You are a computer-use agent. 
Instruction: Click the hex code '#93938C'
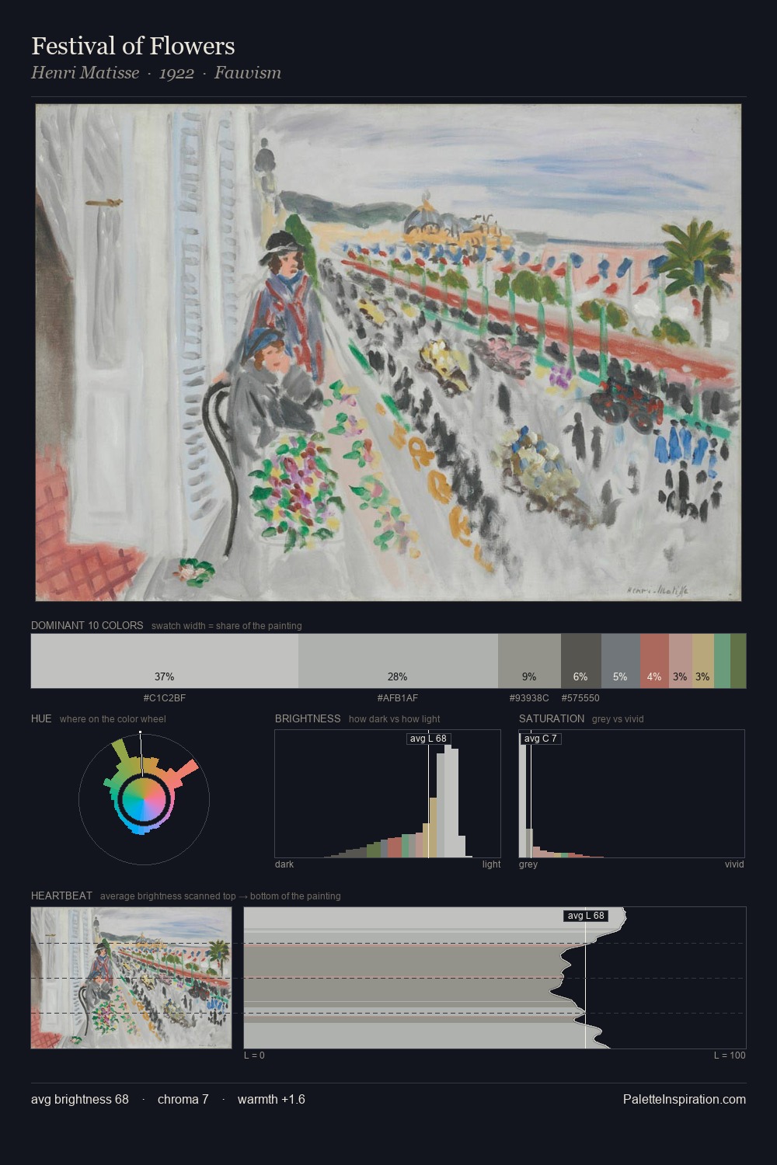tap(529, 697)
